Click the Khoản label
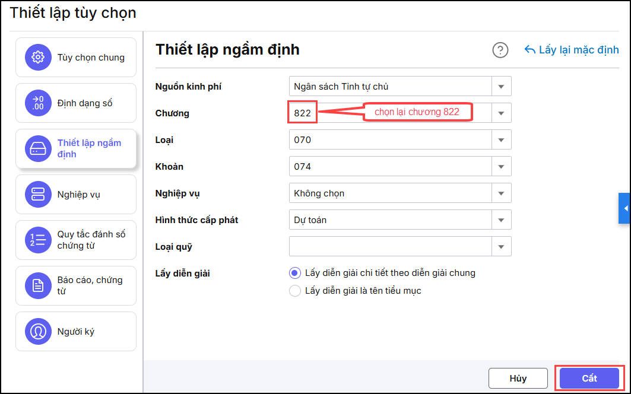This screenshot has height=394, width=631. click(x=169, y=167)
